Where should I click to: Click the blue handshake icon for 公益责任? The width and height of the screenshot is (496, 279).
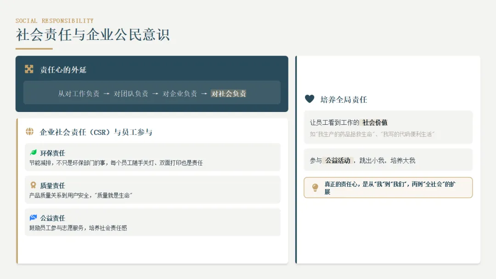click(x=33, y=218)
